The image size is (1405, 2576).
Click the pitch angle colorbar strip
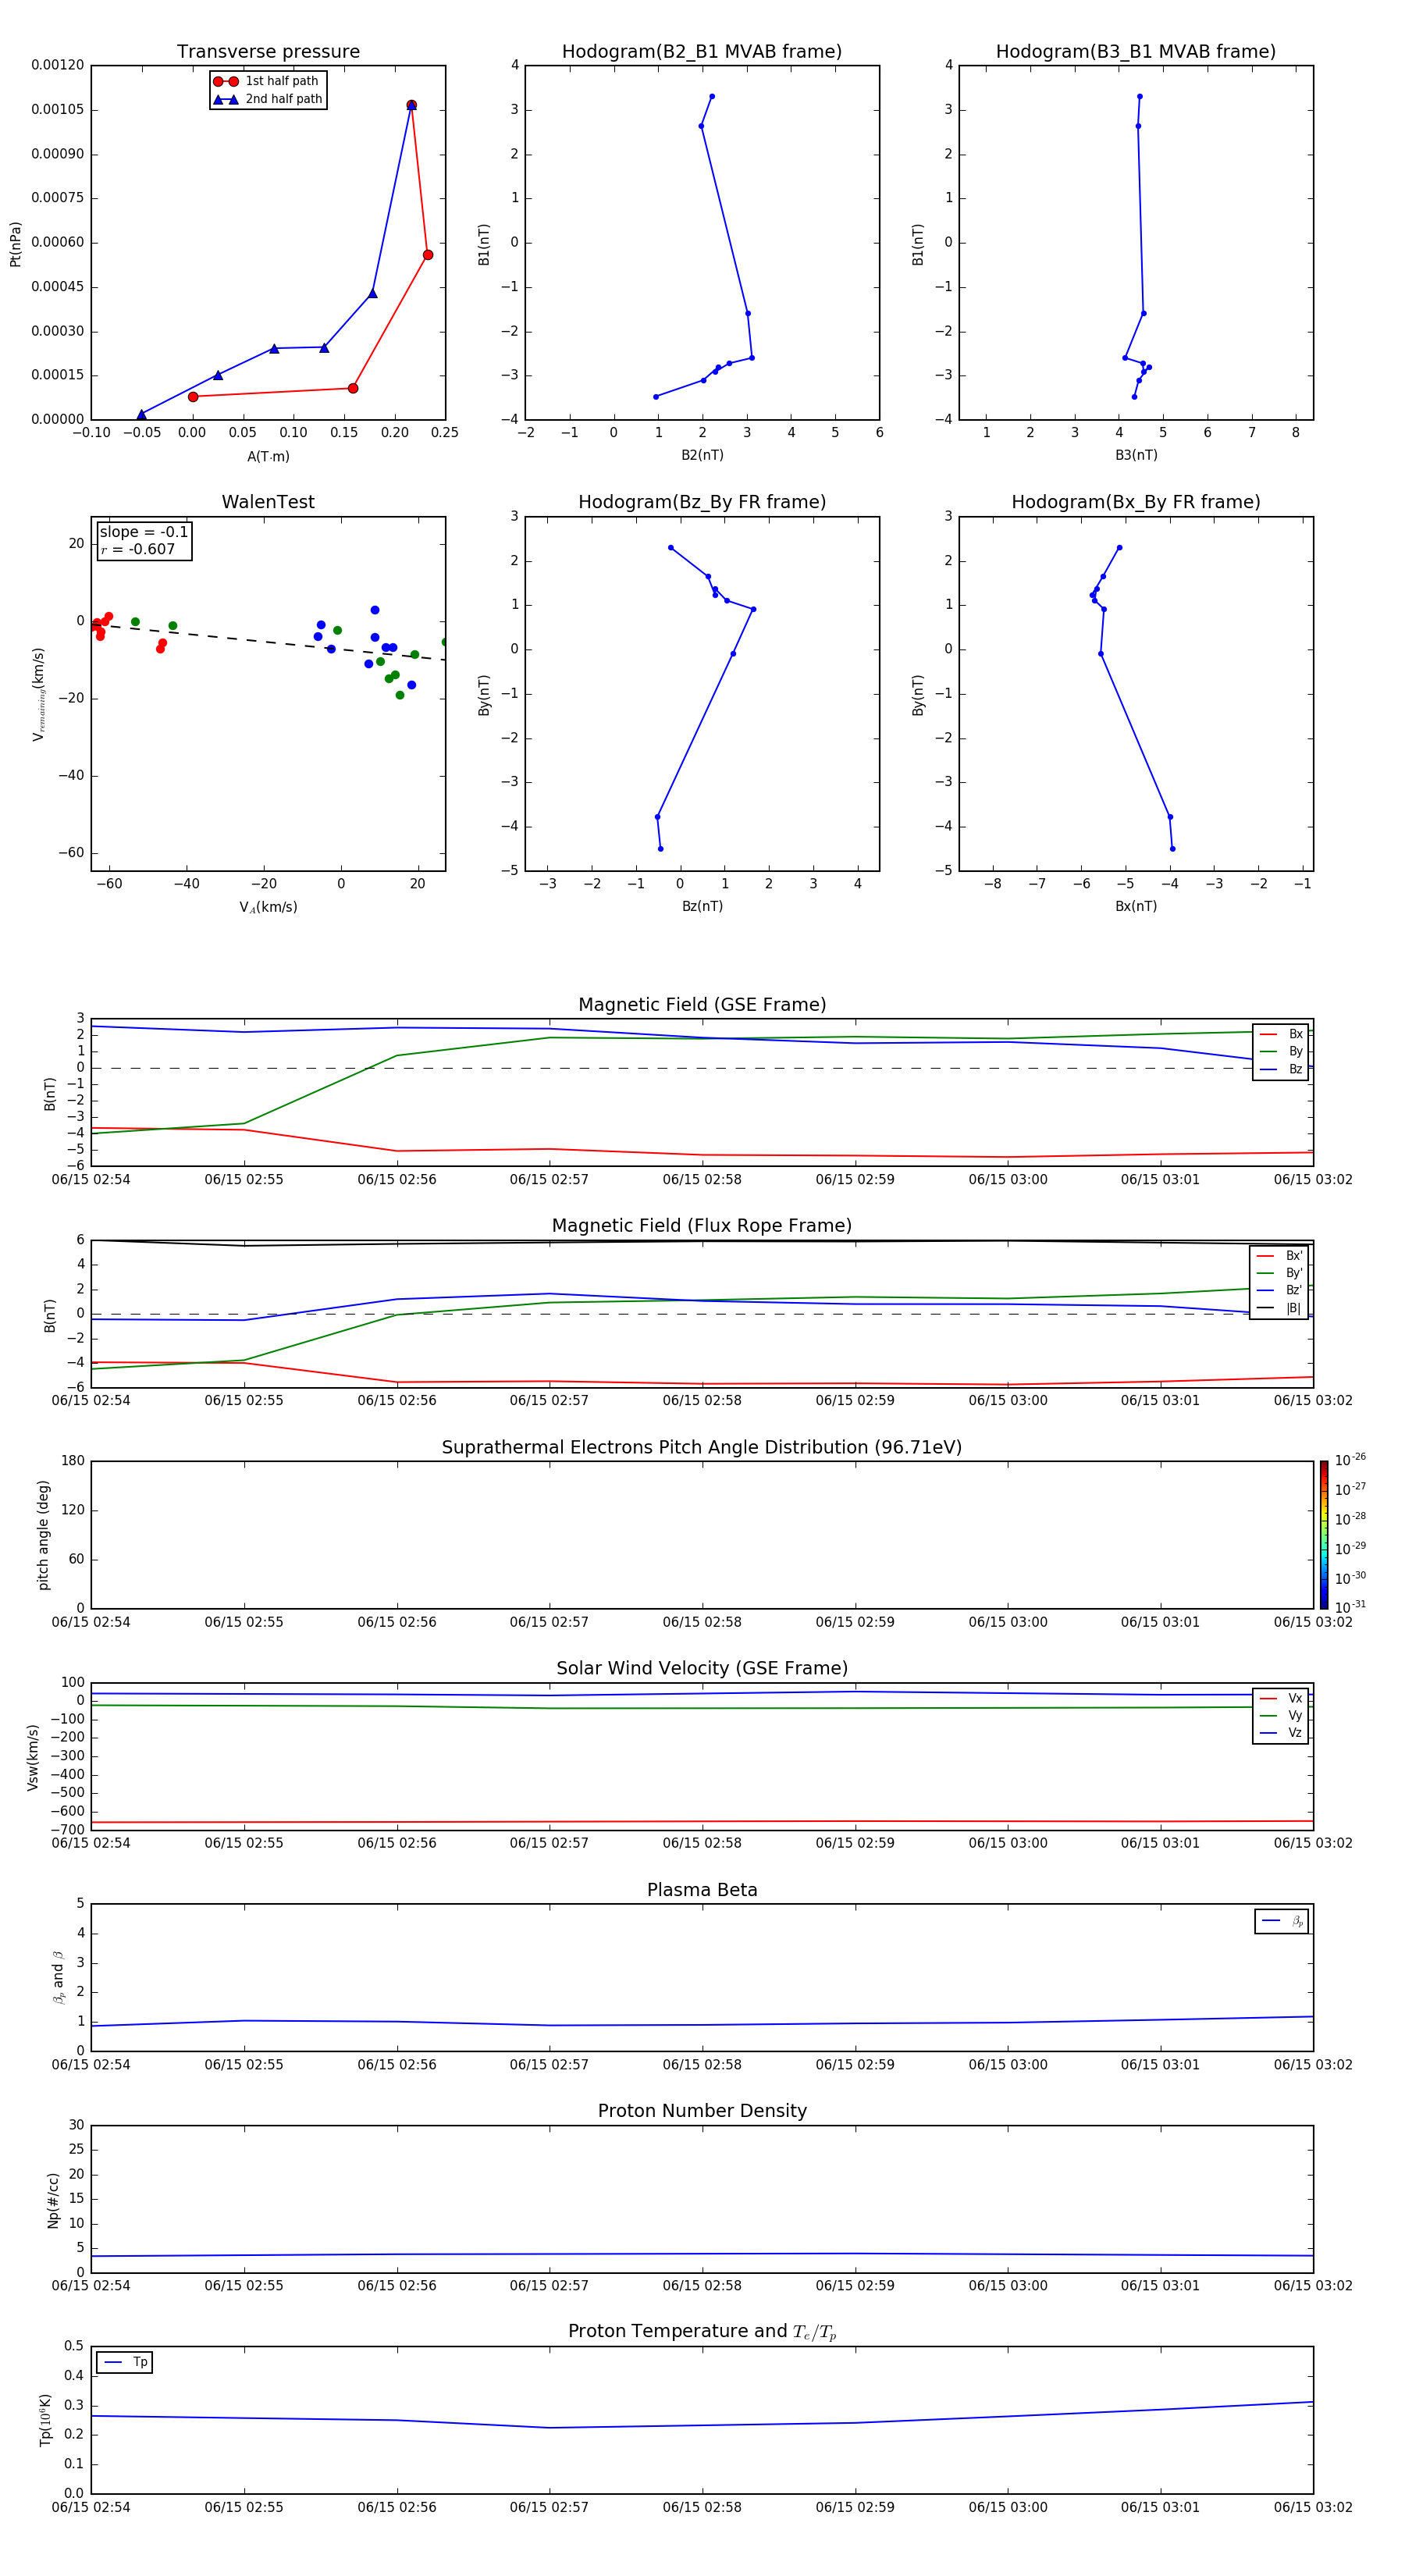1324,1535
